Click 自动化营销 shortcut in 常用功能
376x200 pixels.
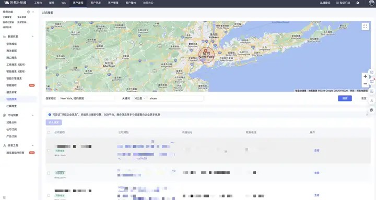coord(8,22)
